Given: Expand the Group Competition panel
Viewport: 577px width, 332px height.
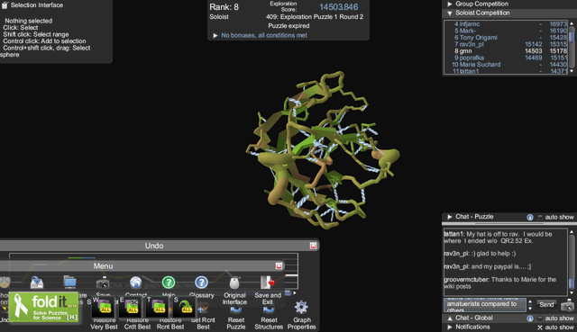Looking at the screenshot, I should click(x=450, y=4).
